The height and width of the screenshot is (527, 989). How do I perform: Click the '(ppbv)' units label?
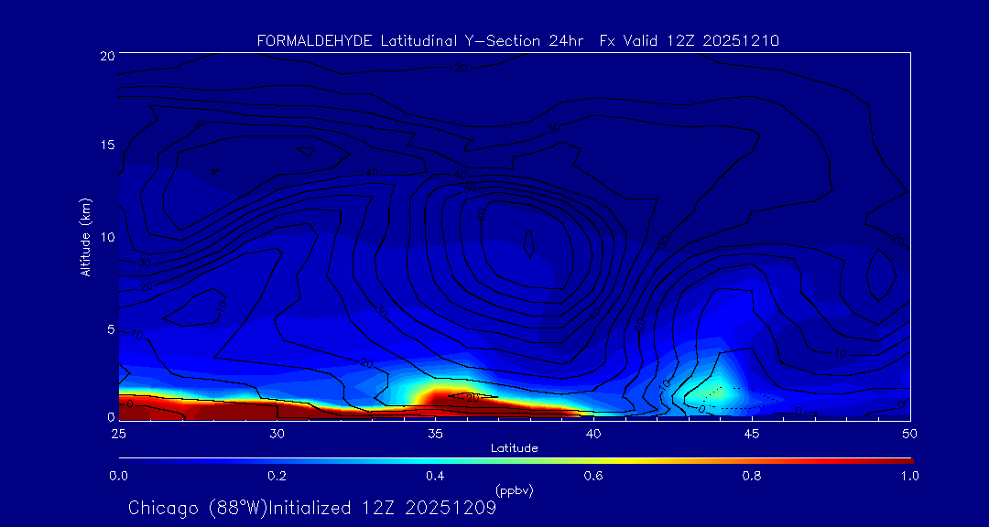(x=515, y=490)
